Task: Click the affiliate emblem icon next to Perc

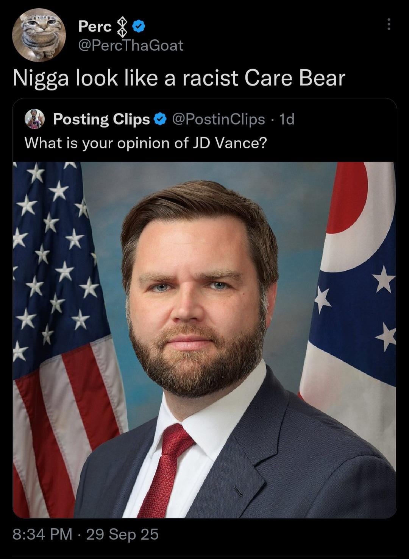Action: click(x=122, y=27)
